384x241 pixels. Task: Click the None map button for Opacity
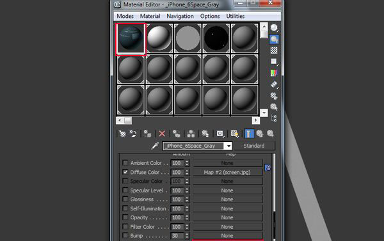click(227, 217)
